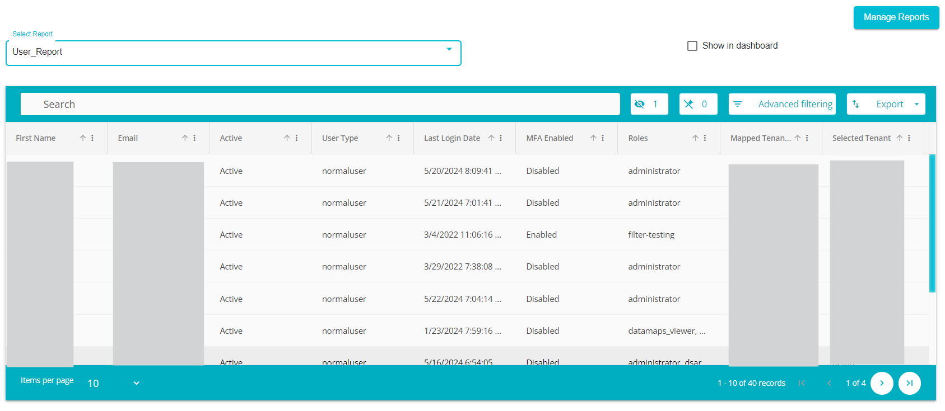This screenshot has height=411, width=945.
Task: Toggle Show in dashboard checkbox
Action: pos(692,46)
